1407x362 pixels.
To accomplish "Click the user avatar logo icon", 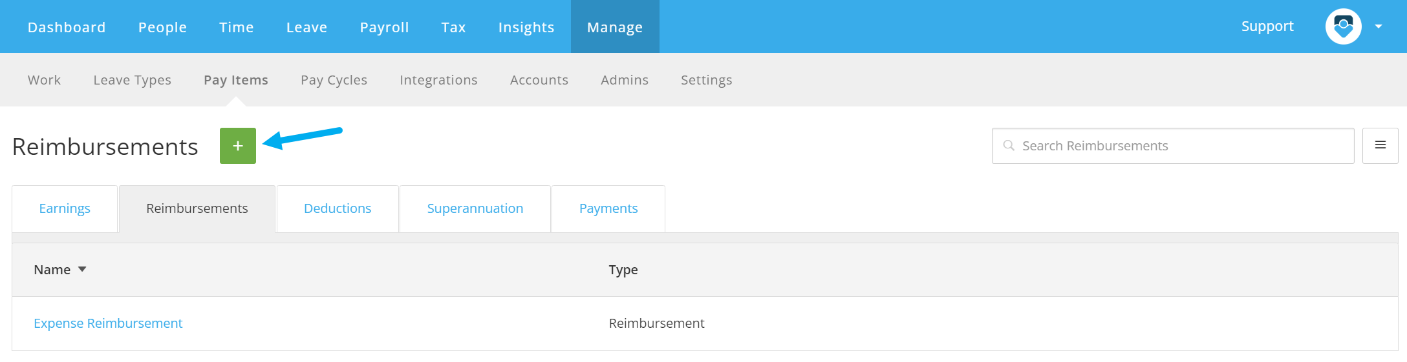I will coord(1343,26).
